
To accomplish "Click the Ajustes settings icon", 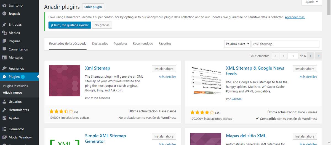I will 4,118.
